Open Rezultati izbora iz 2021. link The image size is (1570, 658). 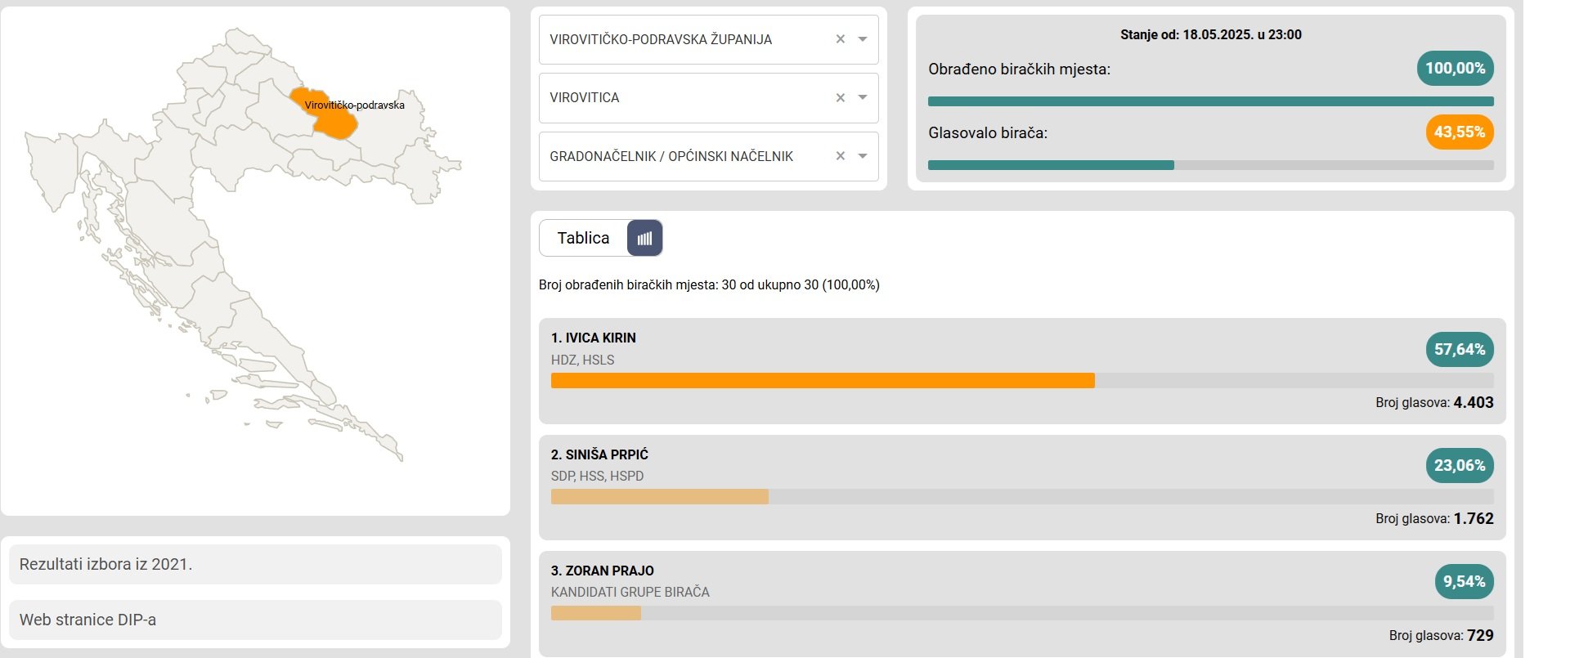point(255,564)
